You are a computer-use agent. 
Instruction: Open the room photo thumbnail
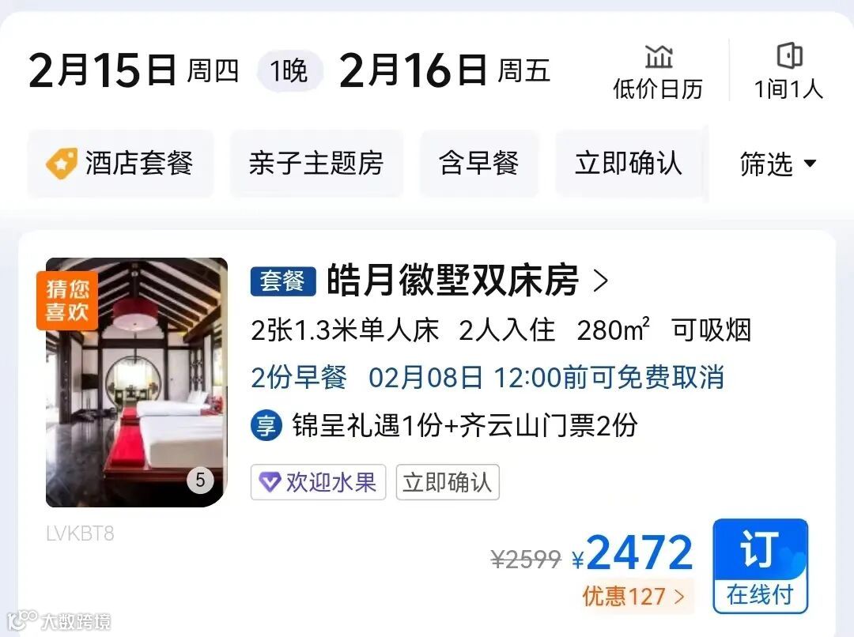(x=137, y=383)
